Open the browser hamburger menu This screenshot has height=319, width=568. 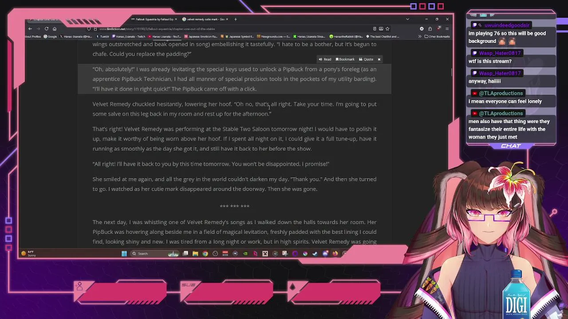447,29
